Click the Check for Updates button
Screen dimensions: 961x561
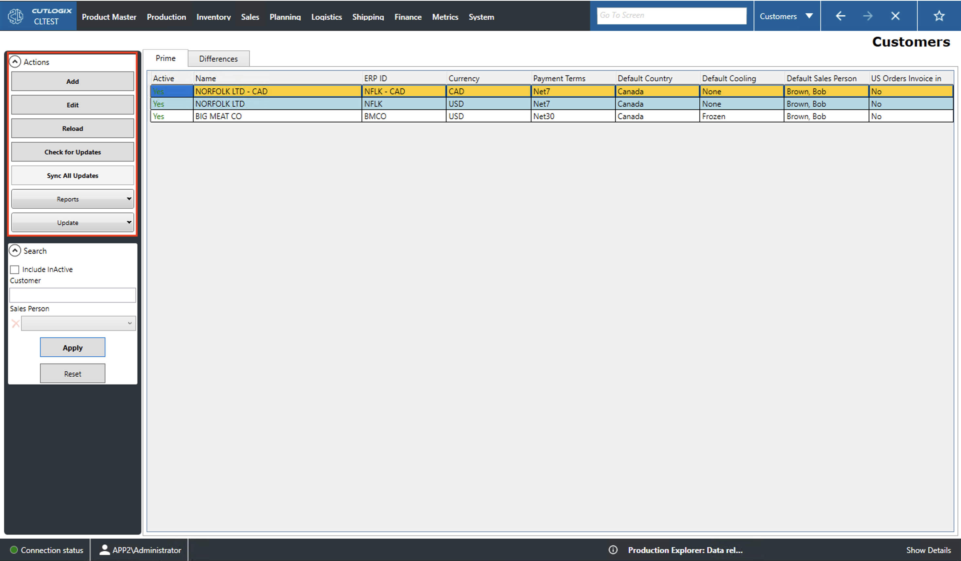pyautogui.click(x=73, y=152)
